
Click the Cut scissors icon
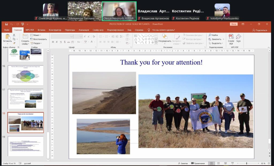(x=14, y=35)
